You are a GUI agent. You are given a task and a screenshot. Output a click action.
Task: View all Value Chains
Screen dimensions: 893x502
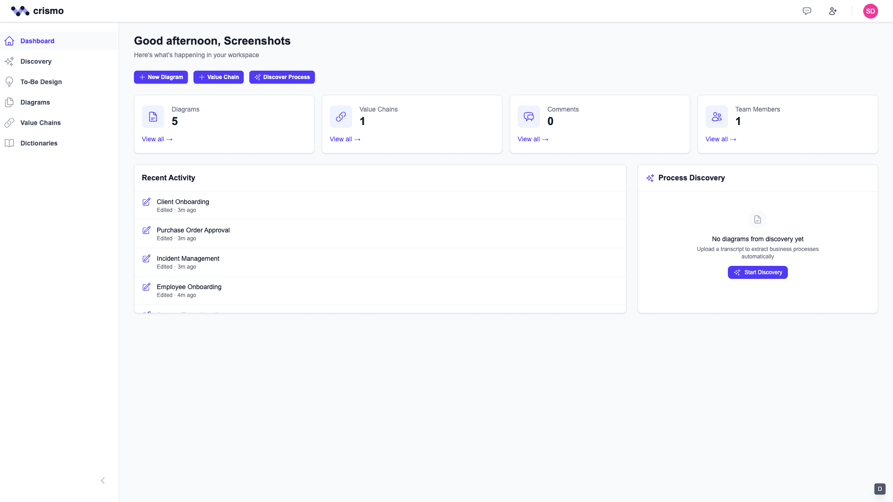(345, 139)
